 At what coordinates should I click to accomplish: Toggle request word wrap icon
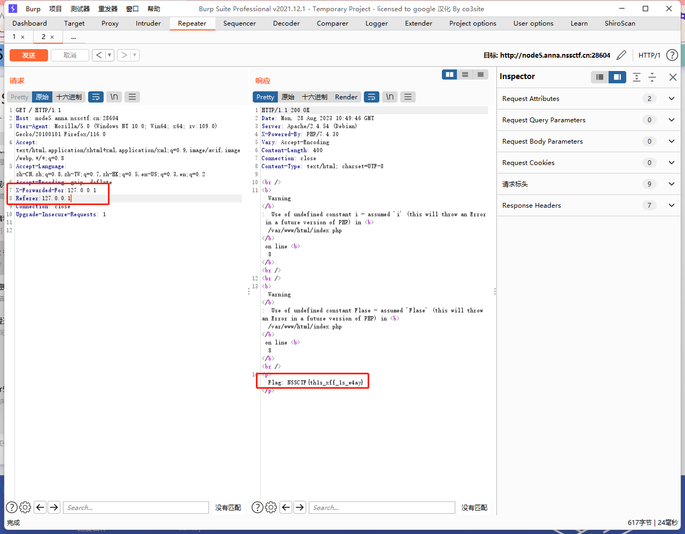coord(96,97)
